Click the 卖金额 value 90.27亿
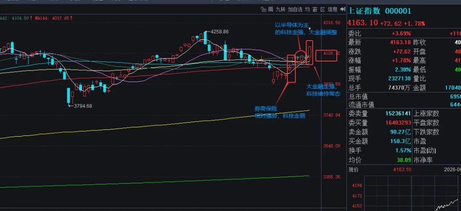The image size is (461, 211). point(401,132)
